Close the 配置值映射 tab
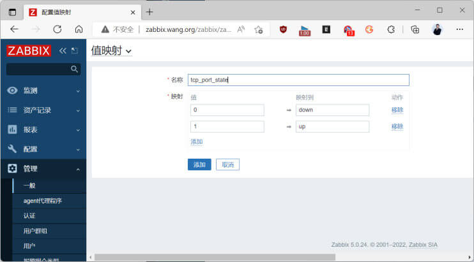474x262 pixels. (x=133, y=12)
